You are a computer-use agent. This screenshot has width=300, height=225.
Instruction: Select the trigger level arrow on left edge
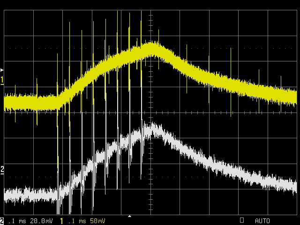click(2, 70)
